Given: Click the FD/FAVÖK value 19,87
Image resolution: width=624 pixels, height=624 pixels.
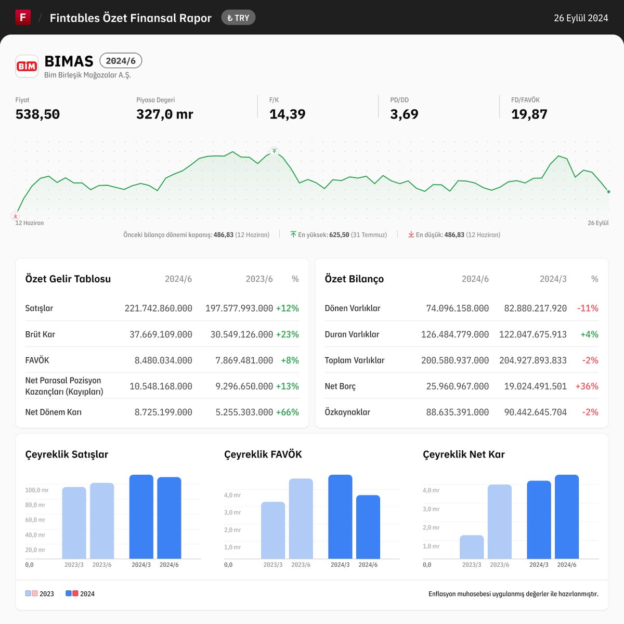Looking at the screenshot, I should click(529, 114).
